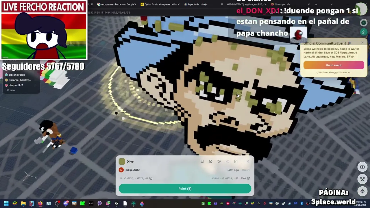Show pixel history clock icon
This screenshot has height=208, width=370.
219,161
